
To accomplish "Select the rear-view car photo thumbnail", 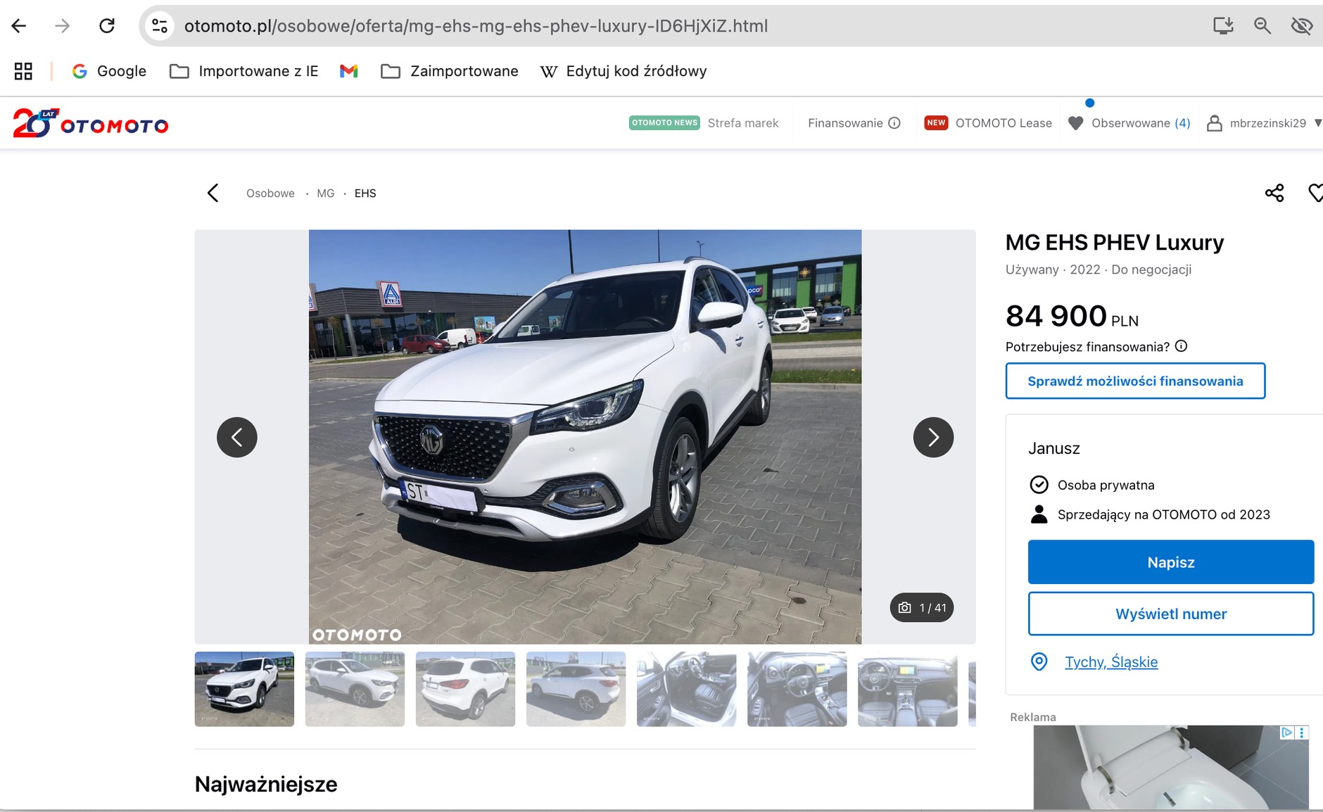I will pyautogui.click(x=466, y=689).
